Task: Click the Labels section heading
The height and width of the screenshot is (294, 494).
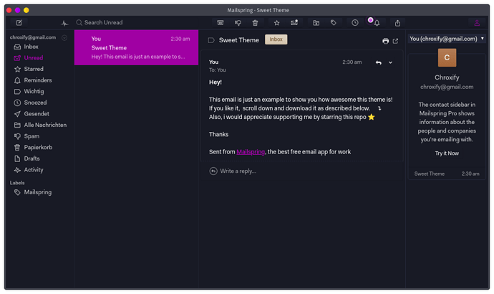Action: [x=17, y=183]
